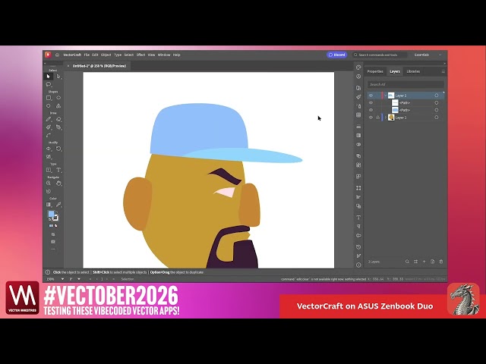Select the Eyedropper tool

[x=58, y=204]
